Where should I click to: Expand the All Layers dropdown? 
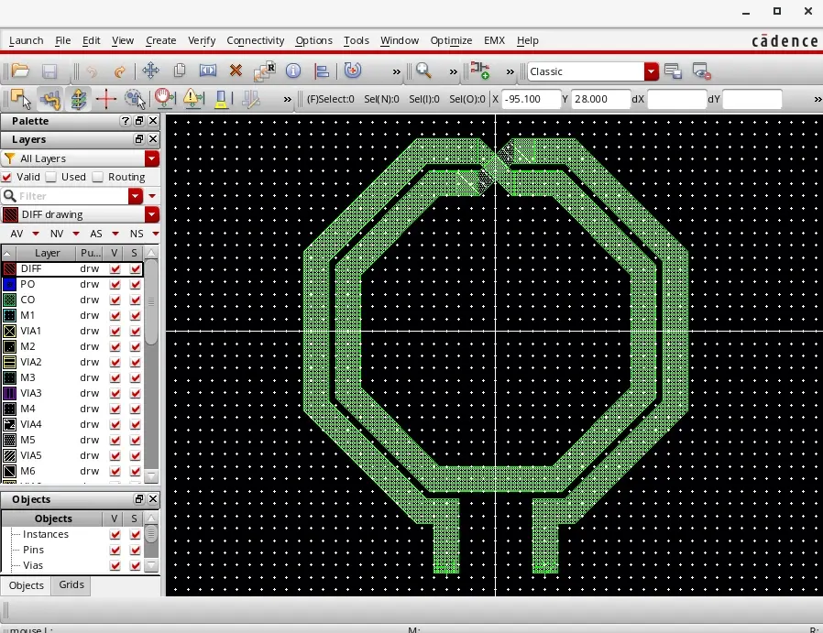click(152, 158)
